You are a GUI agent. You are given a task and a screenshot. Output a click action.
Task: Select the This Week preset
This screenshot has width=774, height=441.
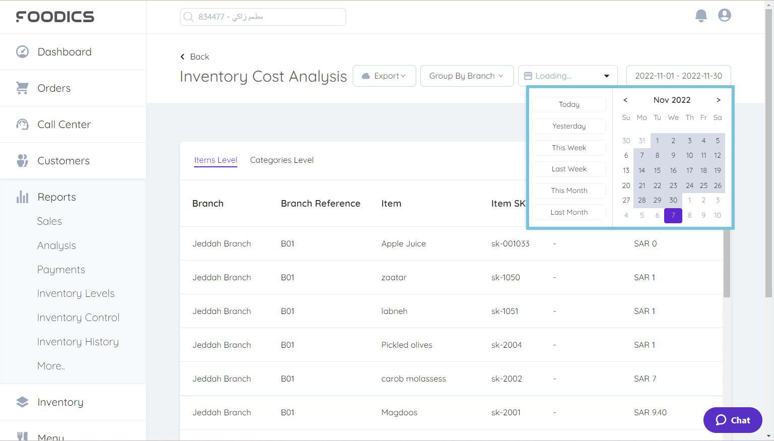[569, 148]
